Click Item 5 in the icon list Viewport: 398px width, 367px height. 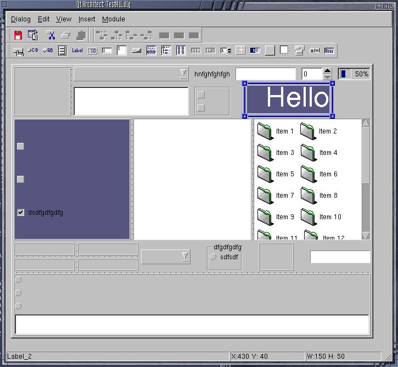pyautogui.click(x=276, y=174)
